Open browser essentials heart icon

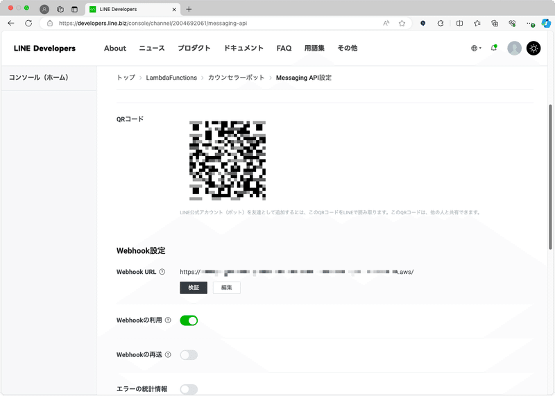512,24
